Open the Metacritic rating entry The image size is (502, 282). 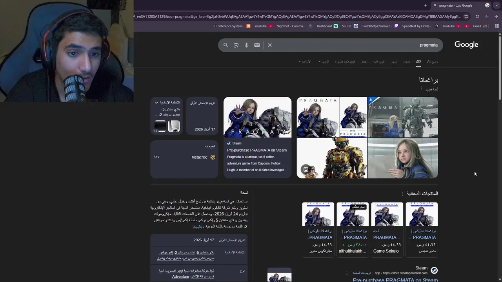(184, 157)
